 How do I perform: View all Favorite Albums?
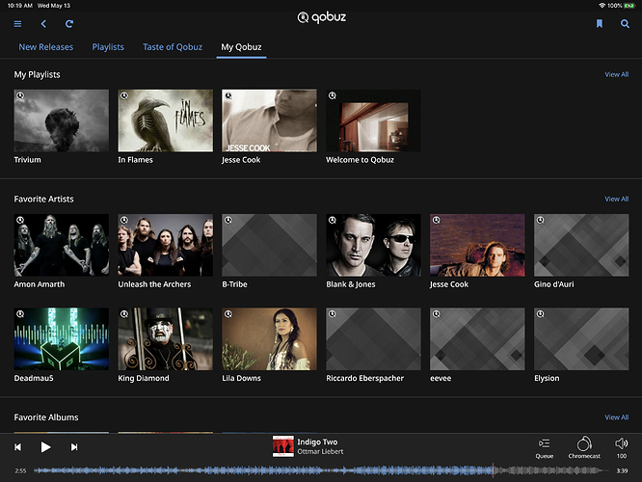[x=617, y=417]
